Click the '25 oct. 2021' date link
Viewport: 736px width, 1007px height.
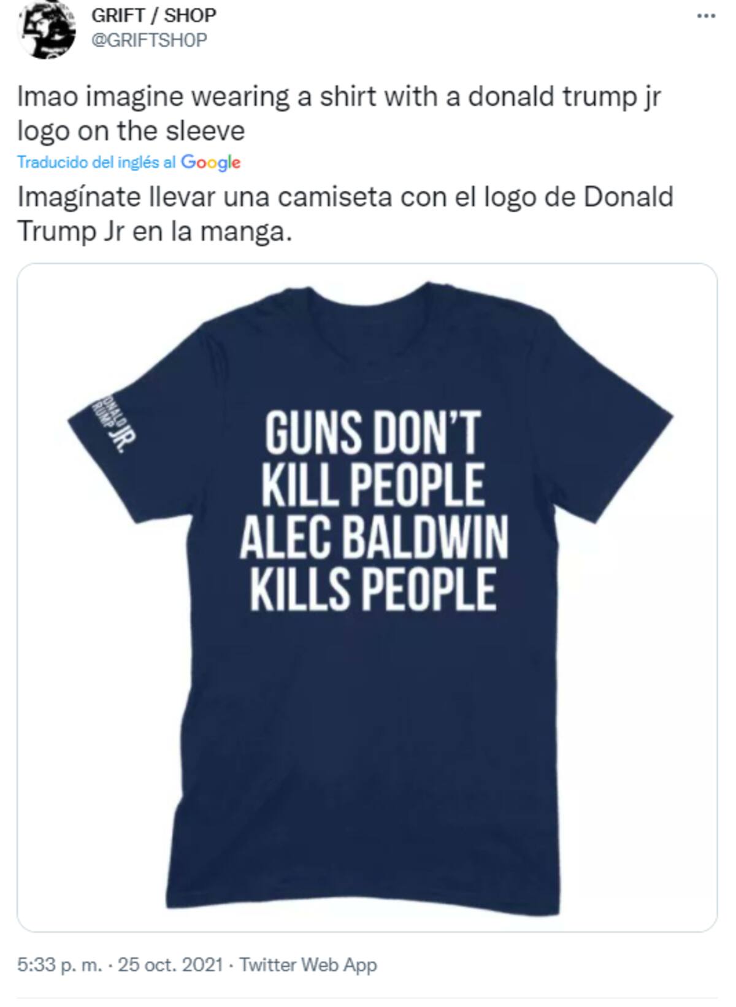coord(170,965)
